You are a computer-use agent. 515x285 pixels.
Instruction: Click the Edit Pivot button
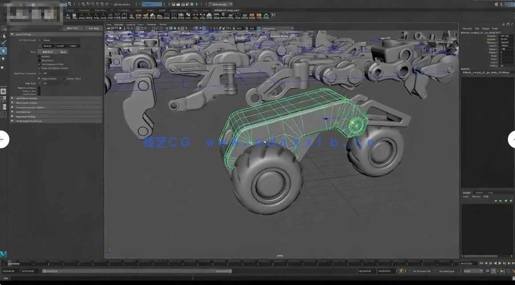tap(48, 52)
